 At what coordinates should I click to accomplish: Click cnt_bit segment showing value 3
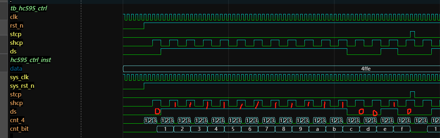click(x=199, y=129)
